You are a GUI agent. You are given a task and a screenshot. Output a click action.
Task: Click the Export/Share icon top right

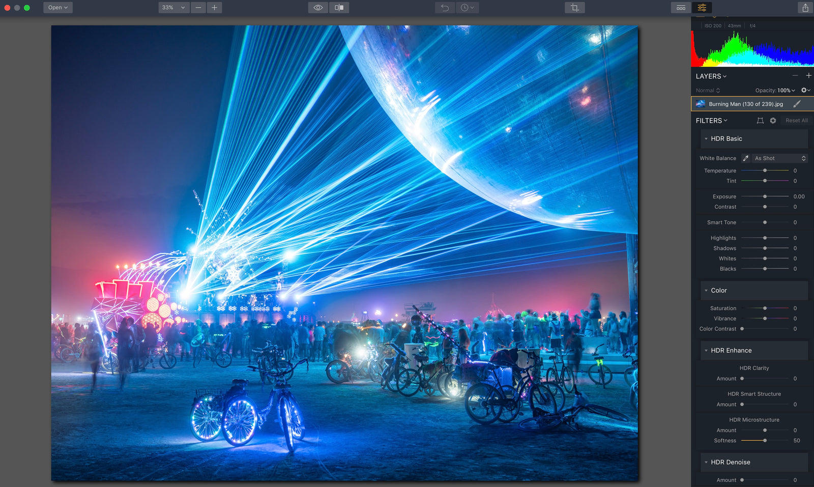coord(804,8)
